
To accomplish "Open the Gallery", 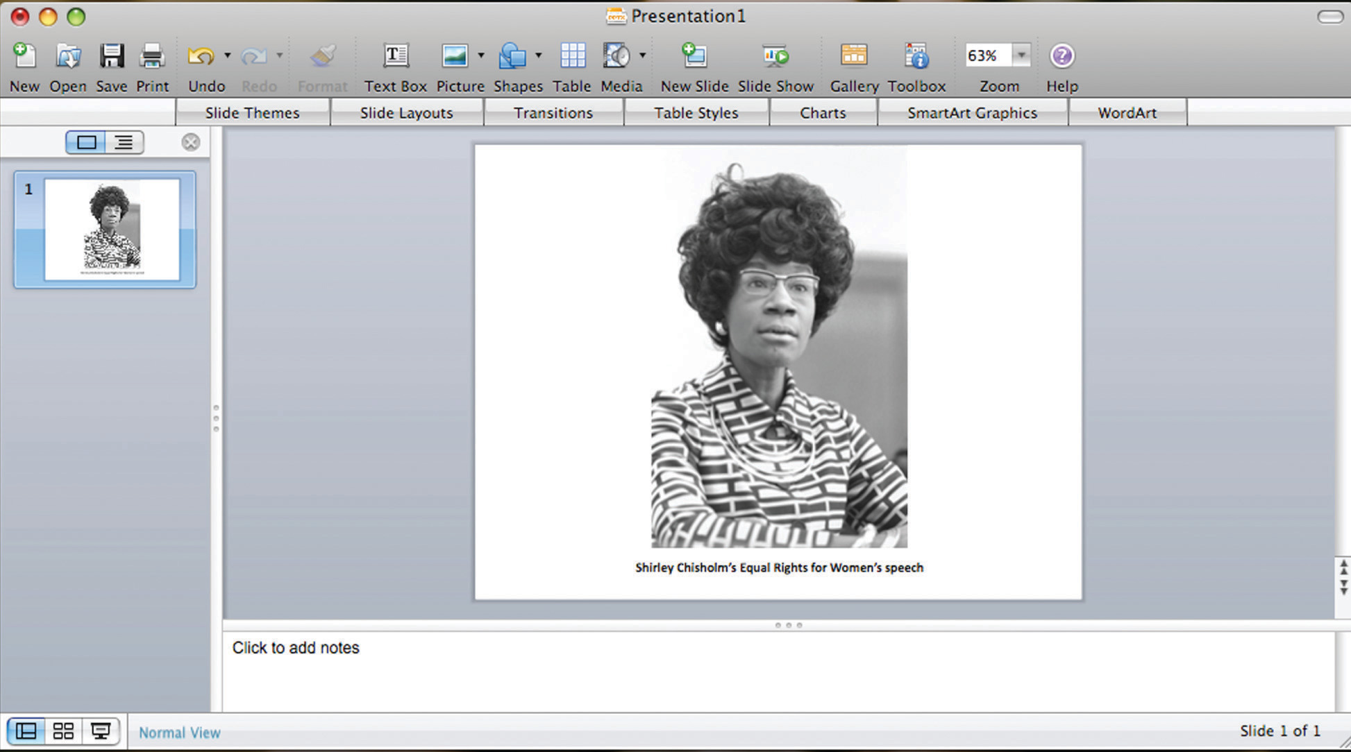I will pyautogui.click(x=854, y=56).
